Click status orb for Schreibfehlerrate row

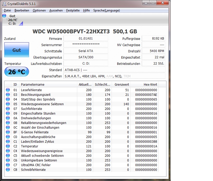point(8,170)
